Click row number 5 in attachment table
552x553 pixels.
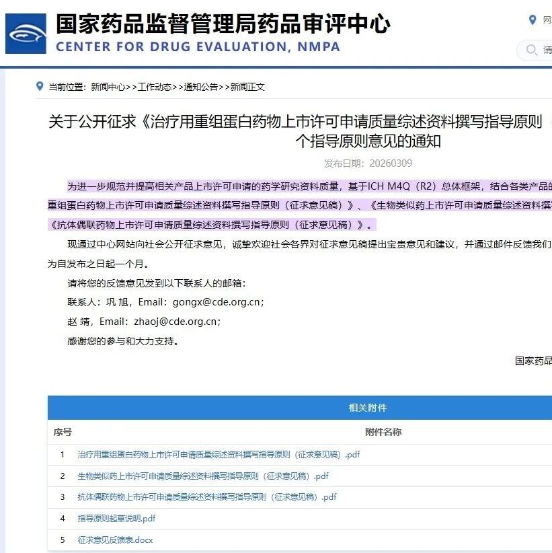63,540
